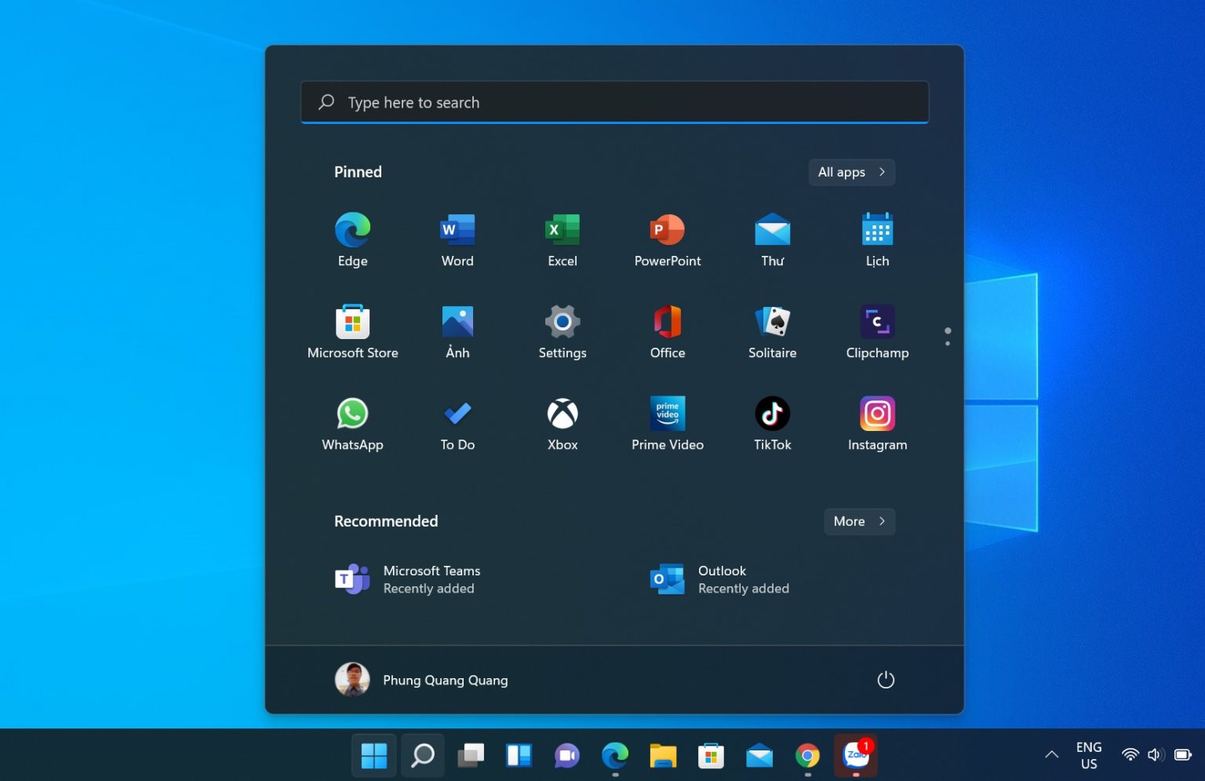Open the Instagram app
The height and width of the screenshot is (781, 1205).
coord(877,423)
